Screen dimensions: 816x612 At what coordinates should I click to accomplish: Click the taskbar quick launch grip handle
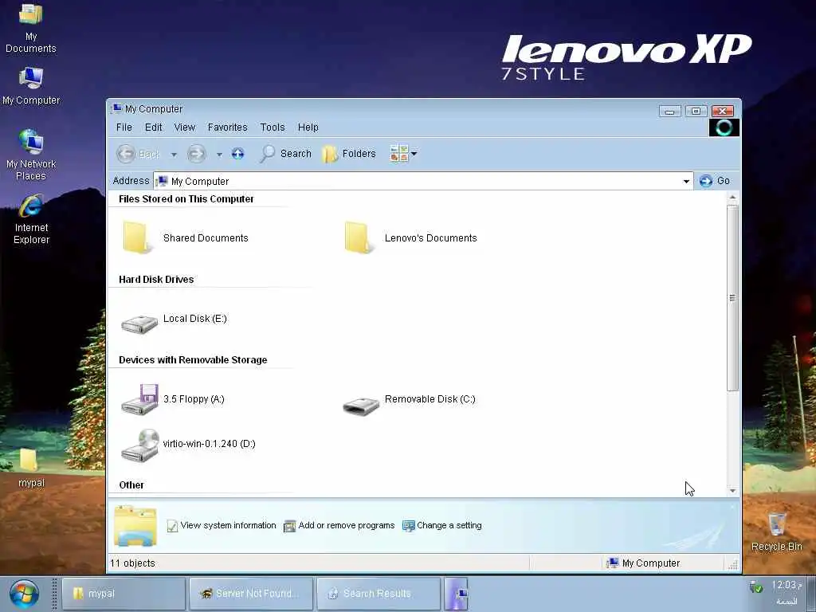click(54, 594)
